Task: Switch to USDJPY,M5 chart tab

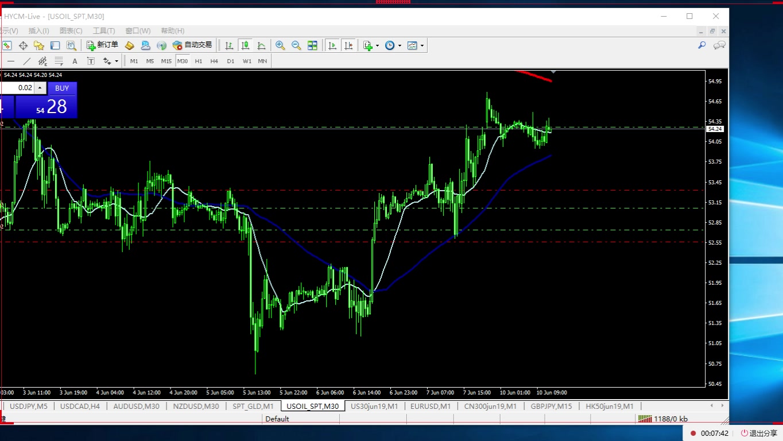Action: point(28,406)
